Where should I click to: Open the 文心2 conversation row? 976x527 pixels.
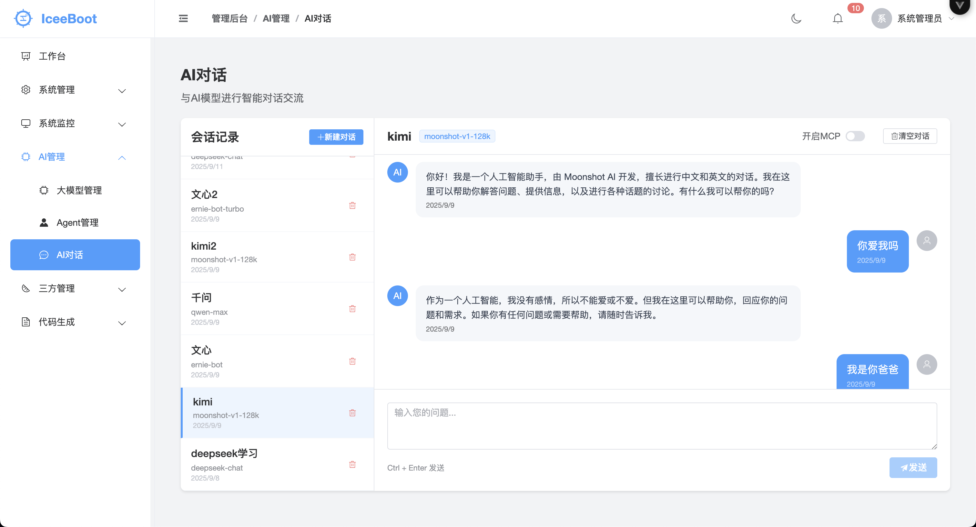pos(277,205)
